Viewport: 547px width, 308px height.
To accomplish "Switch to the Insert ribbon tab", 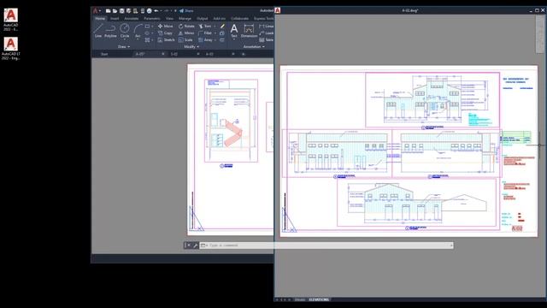I will pos(115,19).
